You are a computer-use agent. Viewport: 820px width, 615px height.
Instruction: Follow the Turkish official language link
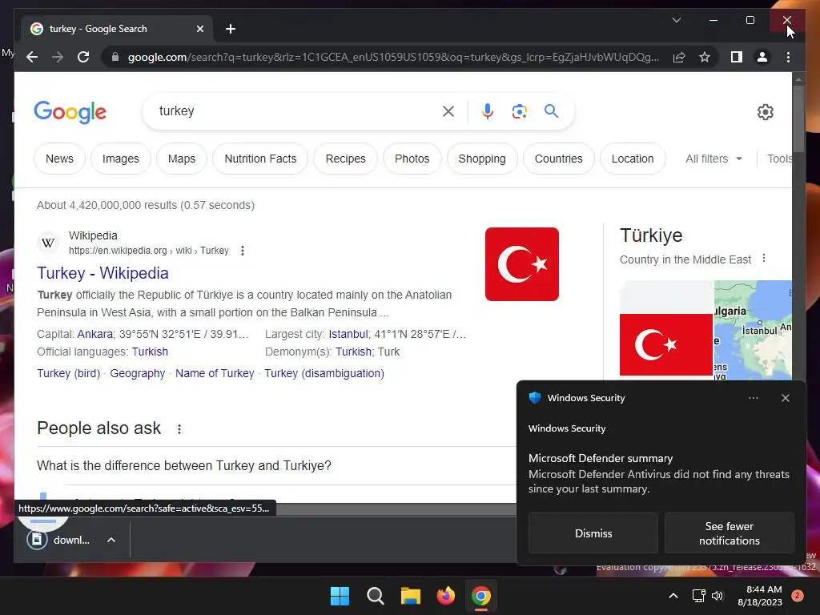click(x=150, y=352)
